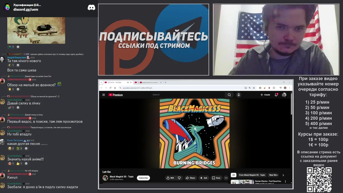343x193 pixels.
Task: Go to the YouTube Premium home logo
Action: coord(115,95)
